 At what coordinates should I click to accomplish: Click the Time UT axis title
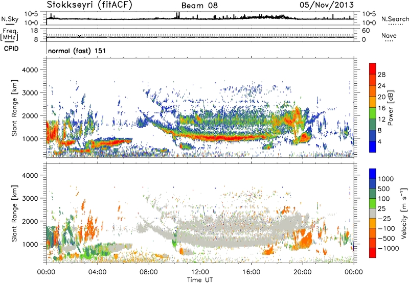(x=200, y=280)
